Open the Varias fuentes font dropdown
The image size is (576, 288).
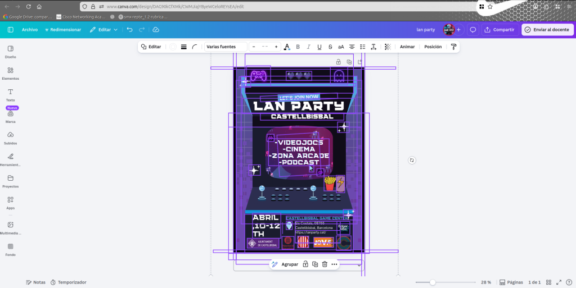(226, 47)
